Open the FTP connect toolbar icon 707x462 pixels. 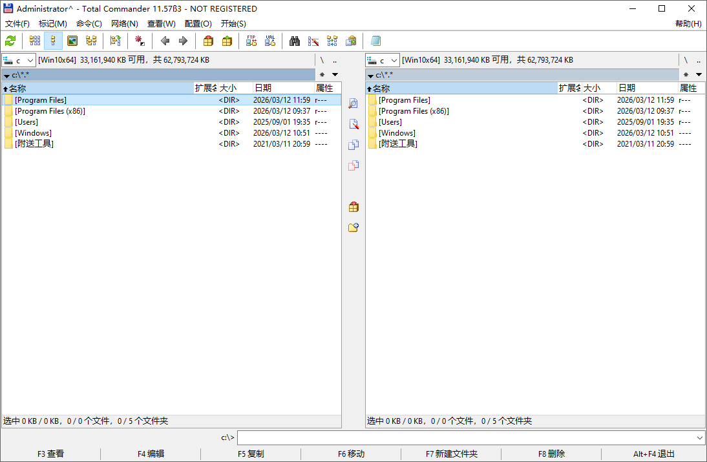click(x=251, y=41)
